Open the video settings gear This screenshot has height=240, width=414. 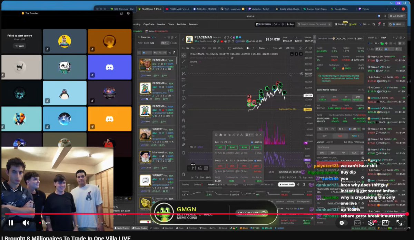click(x=371, y=223)
